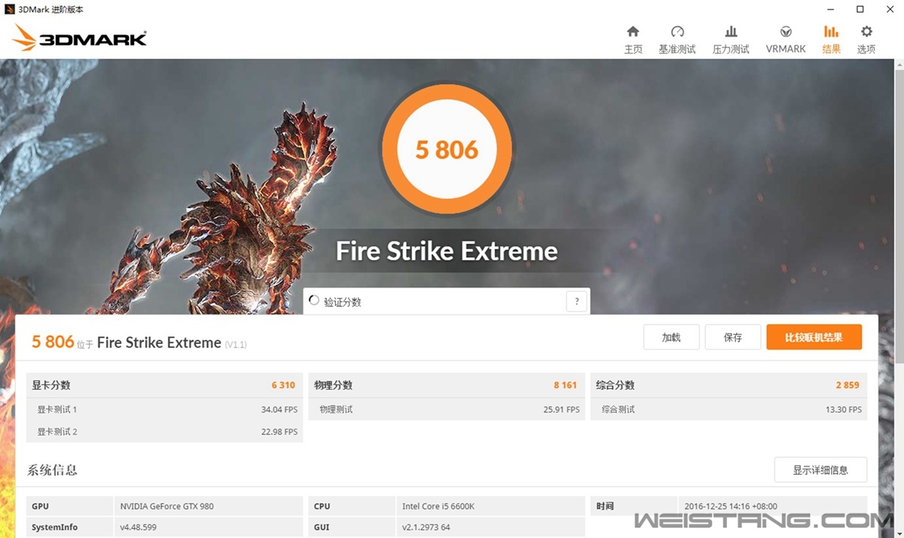Click the 验证分数 field

[447, 302]
